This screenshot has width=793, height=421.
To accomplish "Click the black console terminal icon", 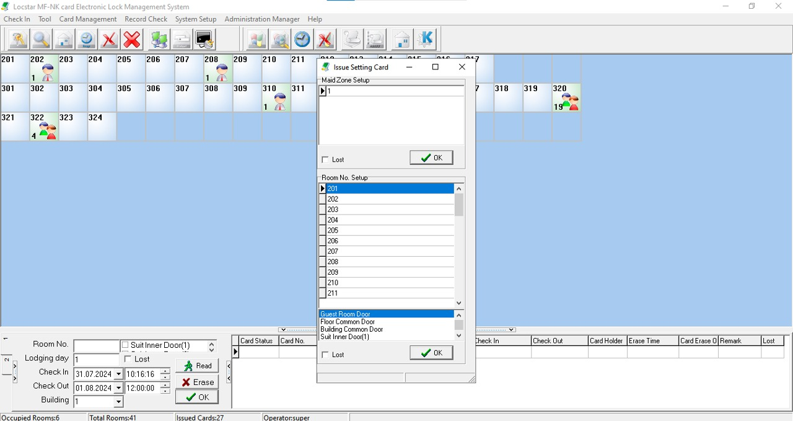I will pos(204,40).
